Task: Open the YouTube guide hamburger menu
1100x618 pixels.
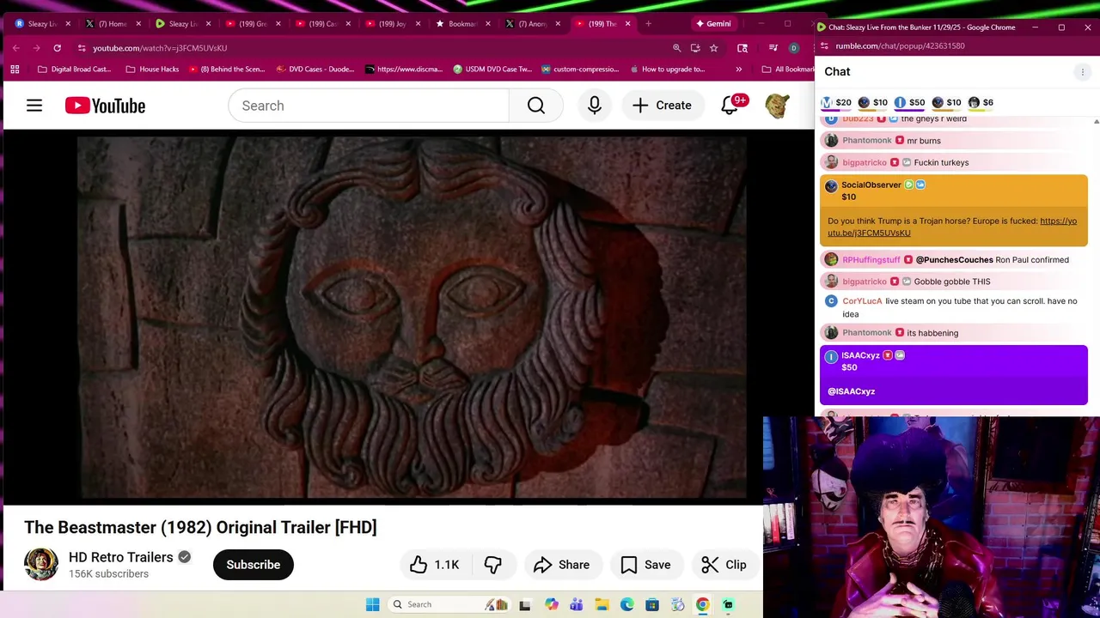Action: pyautogui.click(x=34, y=106)
